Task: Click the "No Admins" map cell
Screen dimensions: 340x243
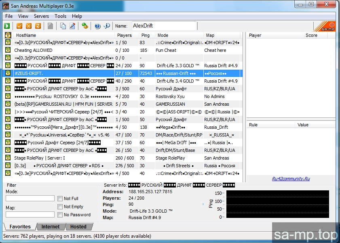Action: [x=214, y=96]
